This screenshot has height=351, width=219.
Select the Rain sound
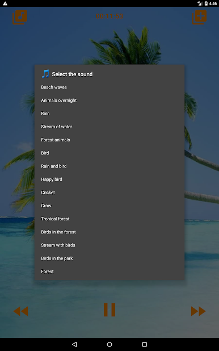pos(109,114)
